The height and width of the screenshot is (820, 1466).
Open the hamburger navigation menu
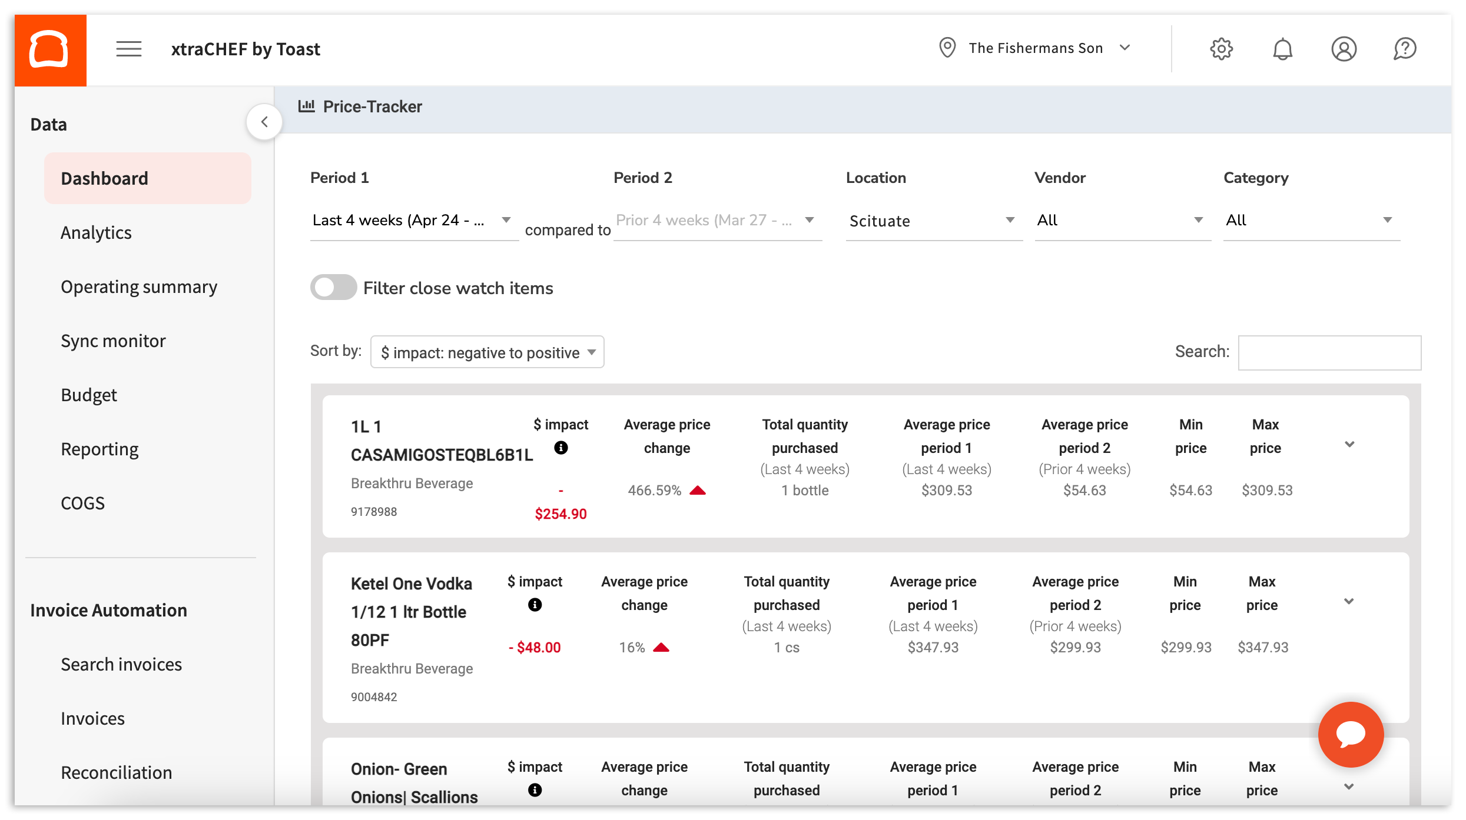pos(128,49)
